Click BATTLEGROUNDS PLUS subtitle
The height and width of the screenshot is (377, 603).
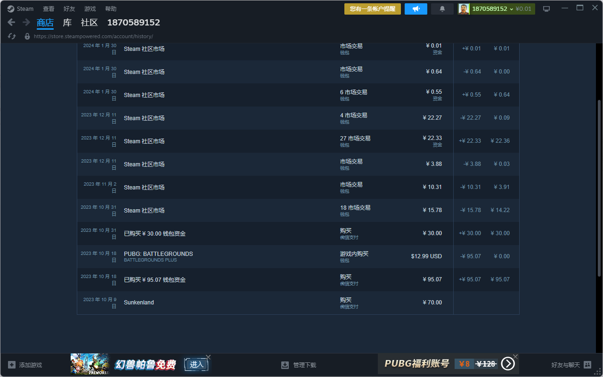coord(150,260)
